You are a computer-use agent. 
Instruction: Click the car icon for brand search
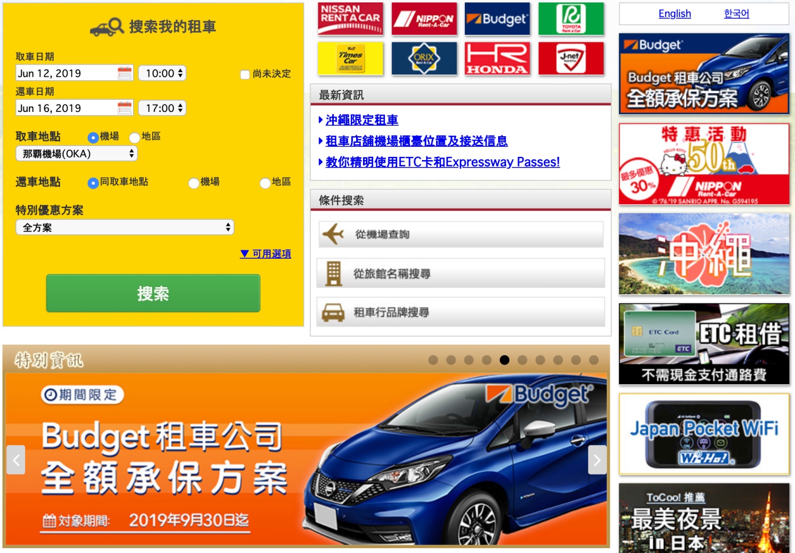tap(333, 313)
